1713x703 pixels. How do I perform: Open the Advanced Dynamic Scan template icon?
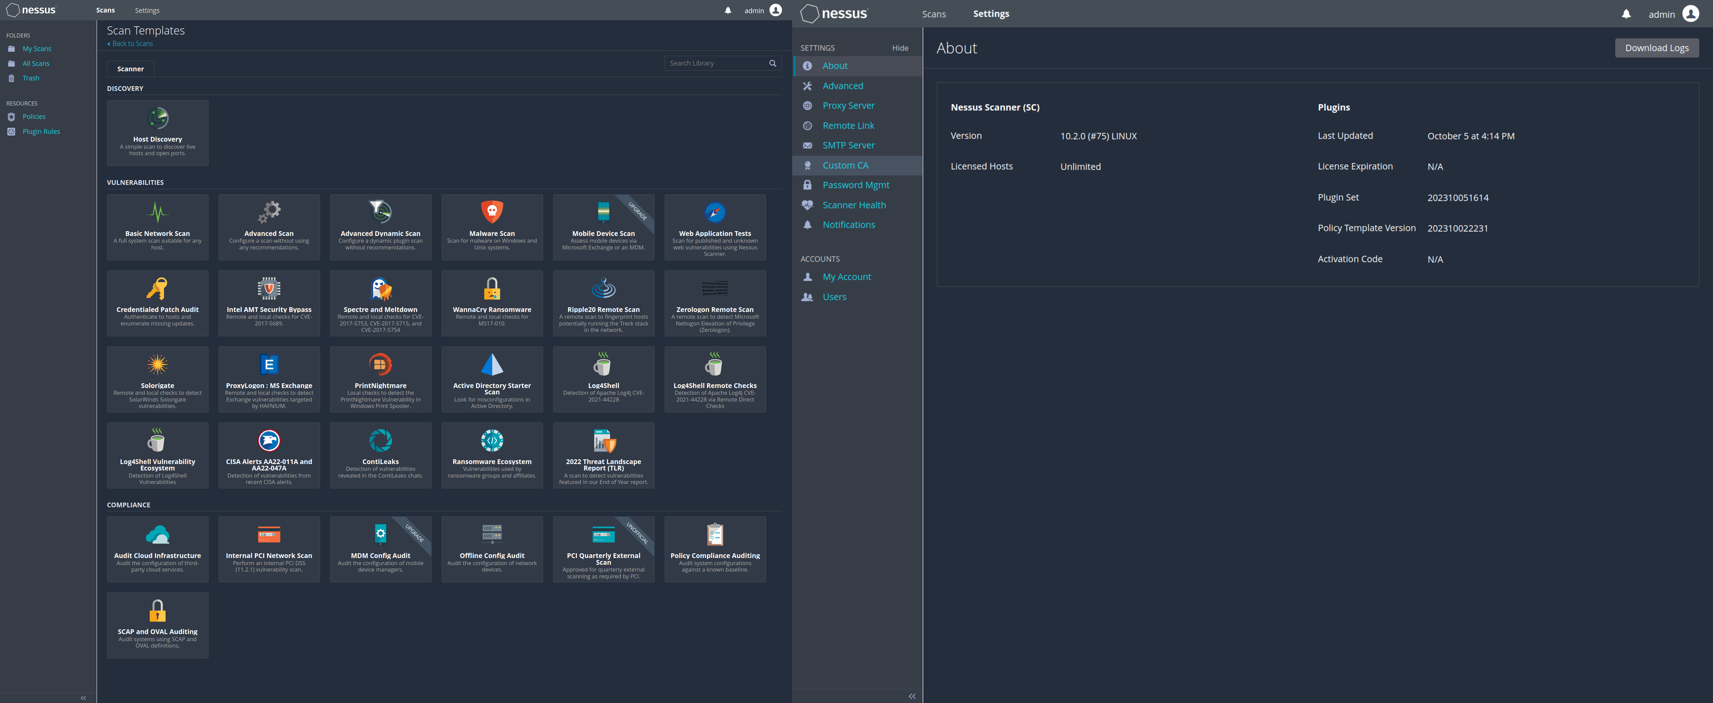(381, 212)
